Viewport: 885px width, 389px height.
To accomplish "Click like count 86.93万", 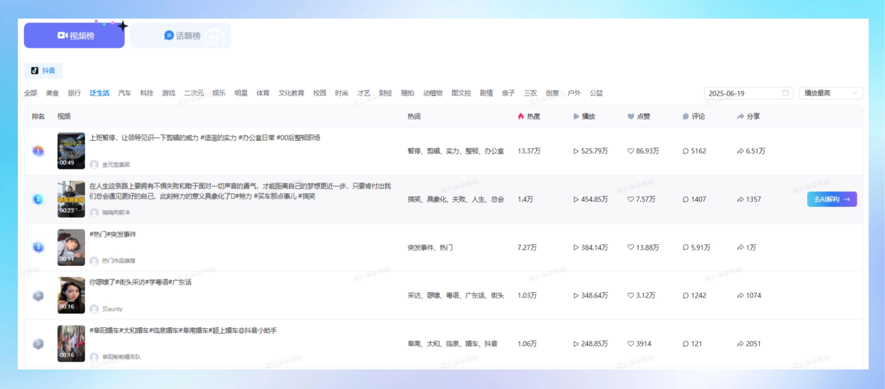I will (643, 151).
